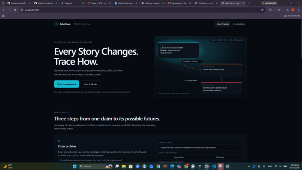Open Copilot app from taskbar
Image resolution: width=302 pixels, height=170 pixels.
179,166
